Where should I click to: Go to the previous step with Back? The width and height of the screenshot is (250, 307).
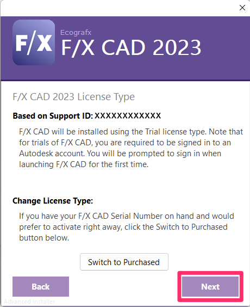pos(41,286)
